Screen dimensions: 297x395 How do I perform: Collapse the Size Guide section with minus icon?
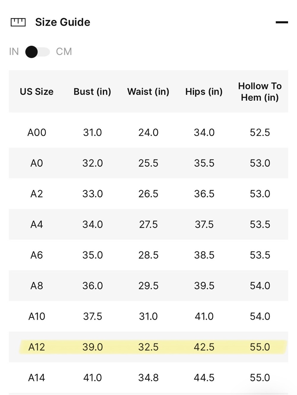pos(282,22)
